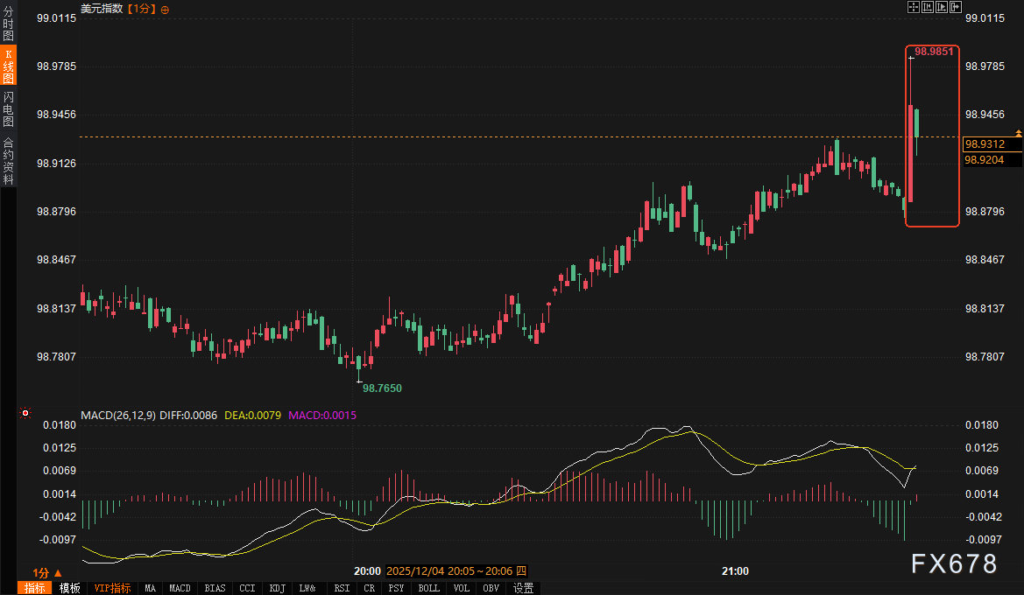Enable the BOLL indicator
This screenshot has height=595, width=1024.
[428, 588]
